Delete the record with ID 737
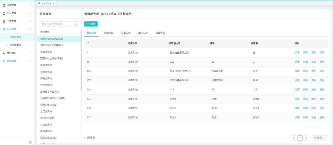 pos(322,117)
